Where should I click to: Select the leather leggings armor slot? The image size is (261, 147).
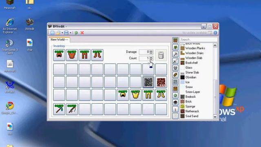(x=84, y=55)
